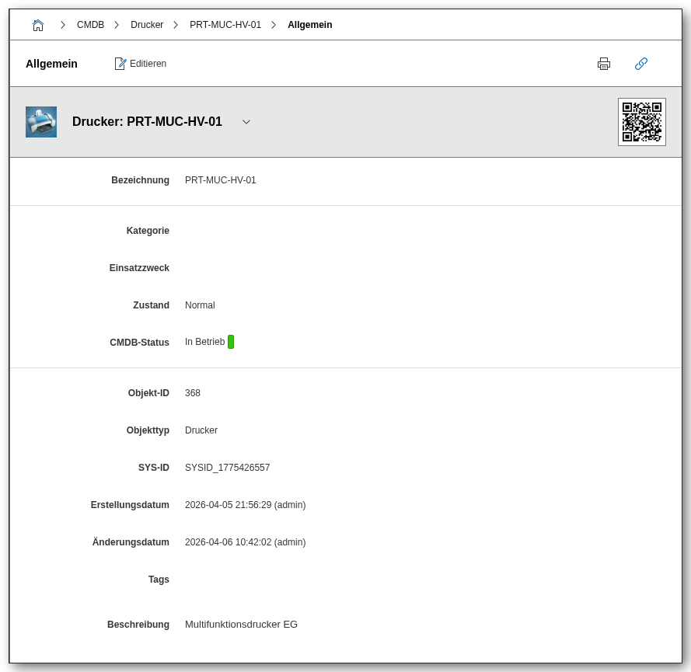Open the permalink chain icon
This screenshot has width=691, height=672.
tap(641, 64)
